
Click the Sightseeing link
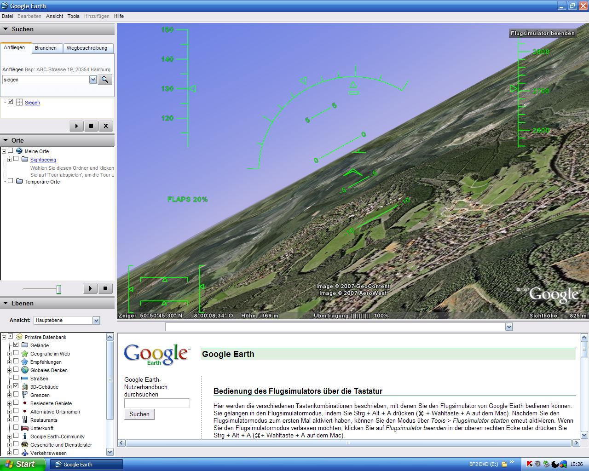tap(43, 160)
